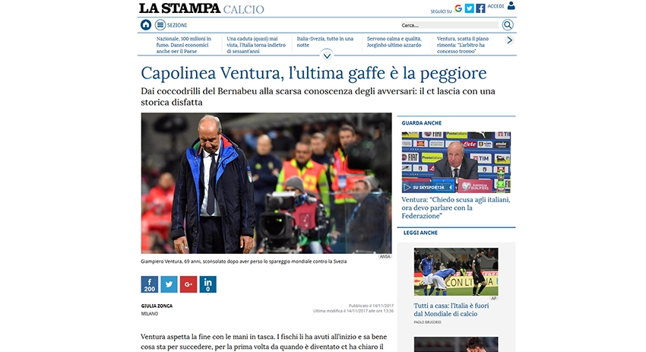Viewport: 646px width, 352px height.
Task: Open 'Italia-Svezia, tutto in una notte' headline
Action: [x=325, y=42]
